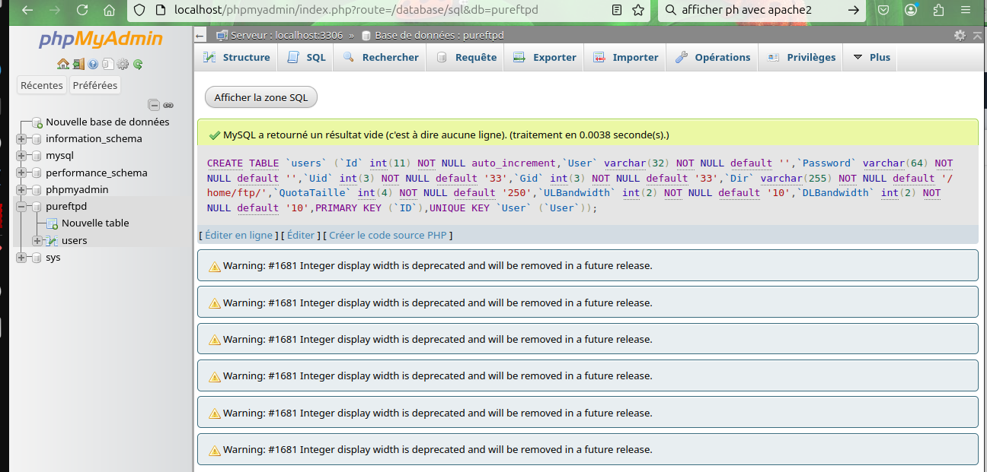Expand the users table node
The height and width of the screenshot is (472, 987).
[37, 241]
